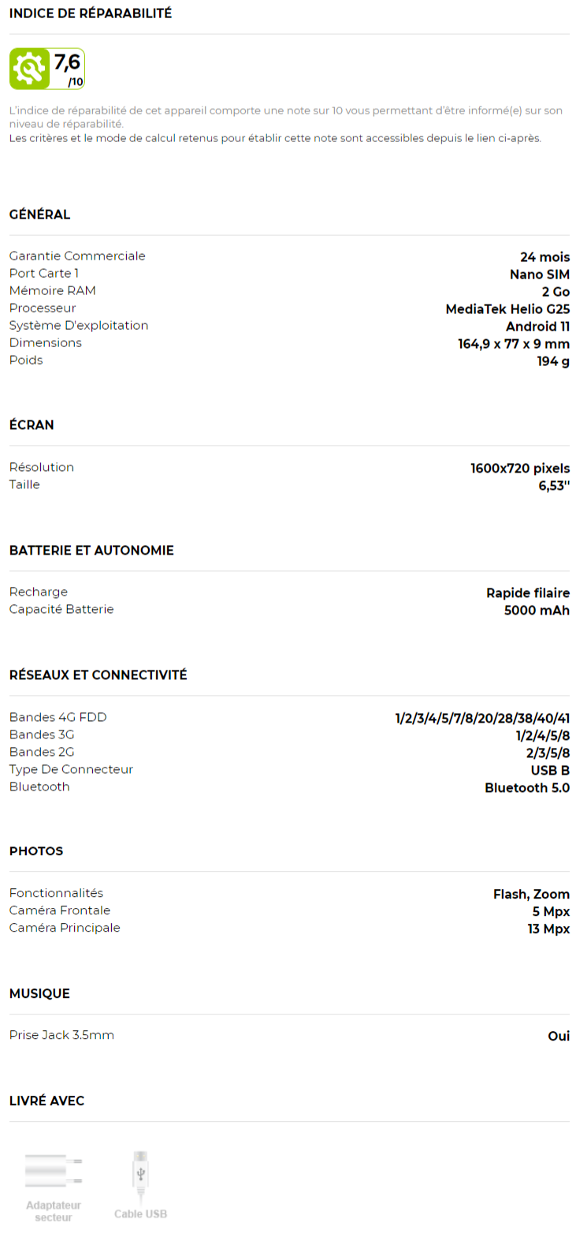Image resolution: width=576 pixels, height=1237 pixels.
Task: Click the Android 11 operating system value
Action: (537, 326)
